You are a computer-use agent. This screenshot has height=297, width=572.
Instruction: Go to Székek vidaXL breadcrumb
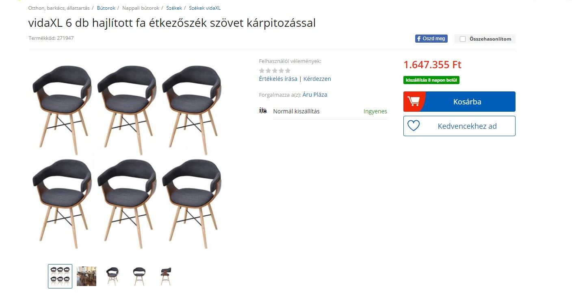[x=205, y=8]
